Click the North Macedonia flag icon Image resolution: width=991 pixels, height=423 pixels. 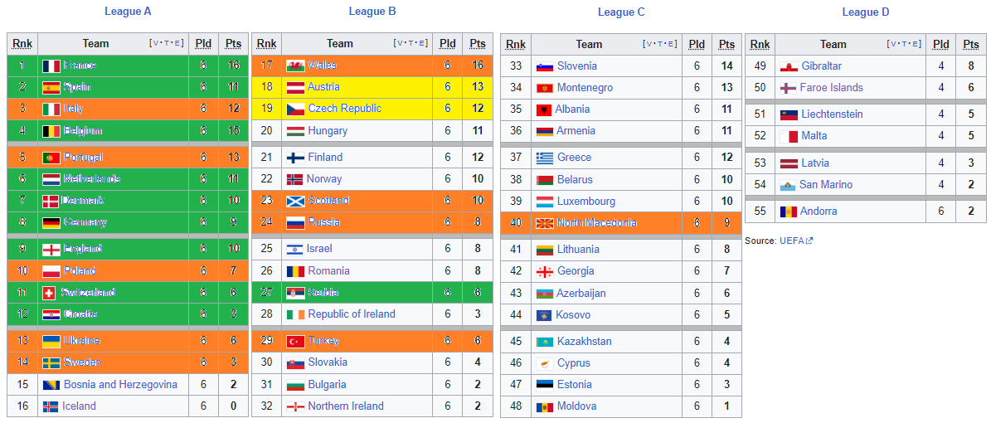pyautogui.click(x=545, y=223)
